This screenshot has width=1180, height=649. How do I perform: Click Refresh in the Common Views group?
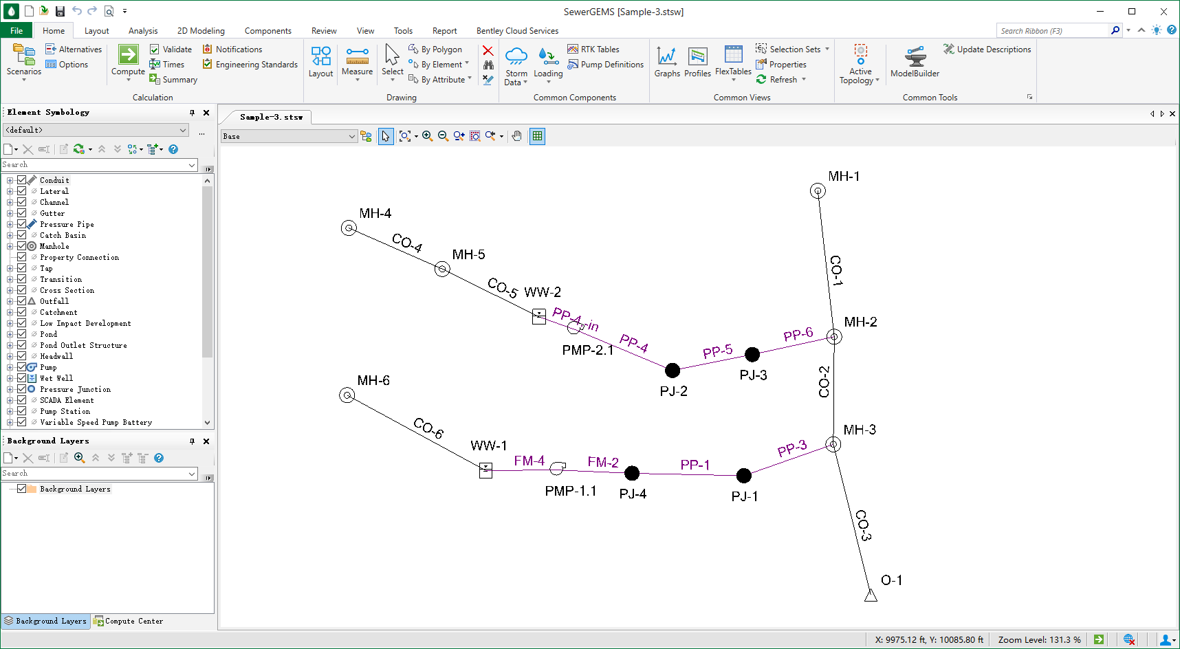pos(782,79)
